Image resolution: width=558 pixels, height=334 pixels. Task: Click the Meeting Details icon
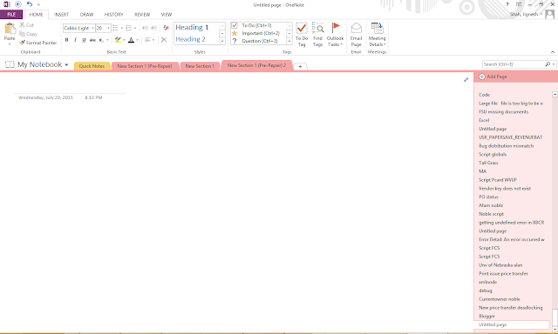377,28
